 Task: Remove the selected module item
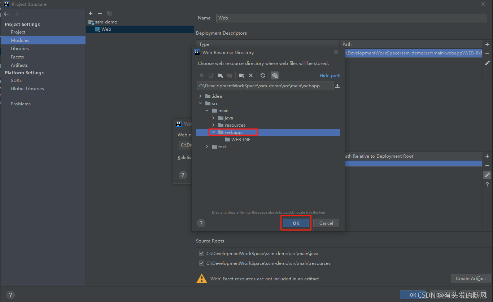coord(100,13)
